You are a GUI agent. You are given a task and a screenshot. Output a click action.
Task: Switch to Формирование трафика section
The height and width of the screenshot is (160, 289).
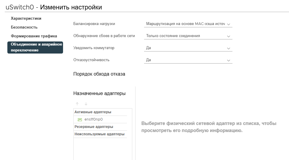pos(34,36)
